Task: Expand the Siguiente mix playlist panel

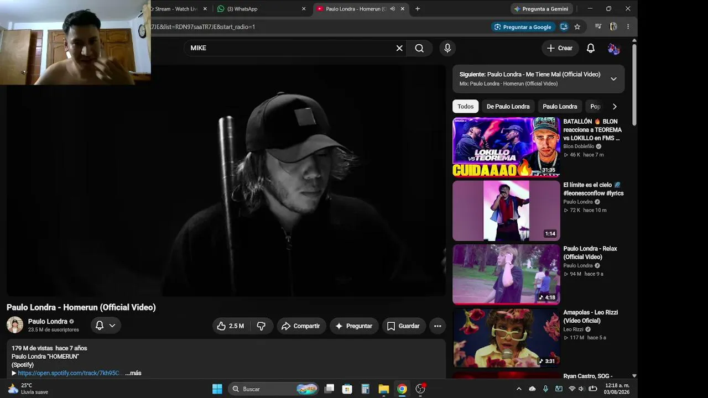Action: click(x=613, y=78)
